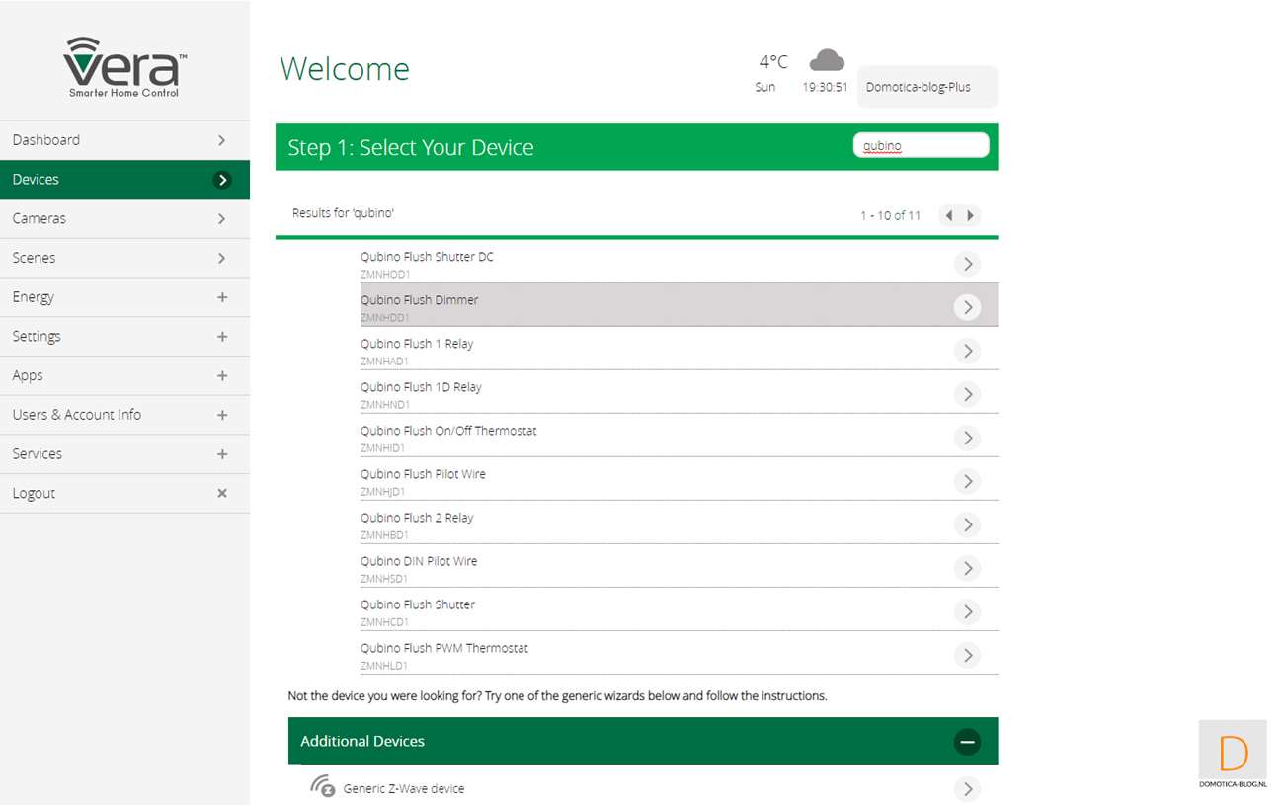Viewport: 1284px width, 805px height.
Task: Expand the Settings menu plus
Action: pos(222,337)
